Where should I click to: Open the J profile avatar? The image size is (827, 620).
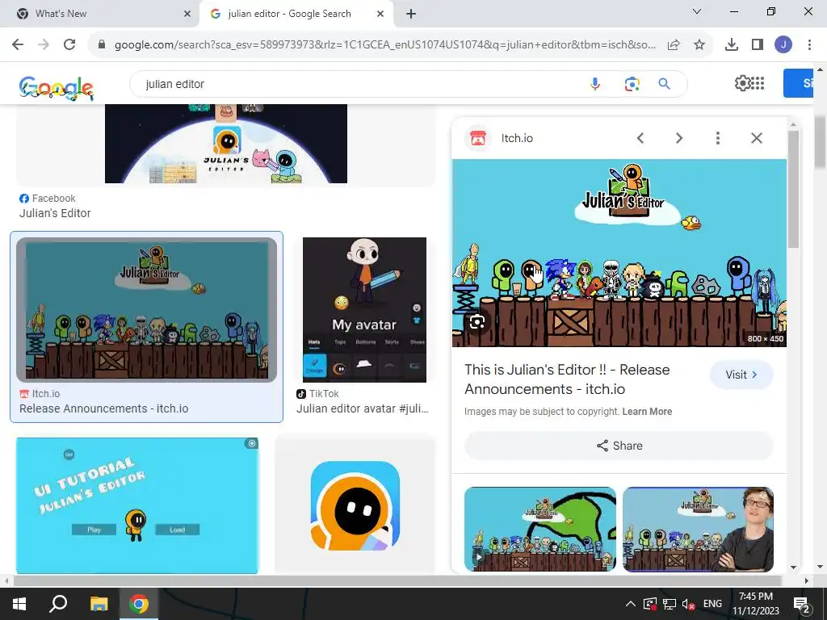click(x=783, y=45)
